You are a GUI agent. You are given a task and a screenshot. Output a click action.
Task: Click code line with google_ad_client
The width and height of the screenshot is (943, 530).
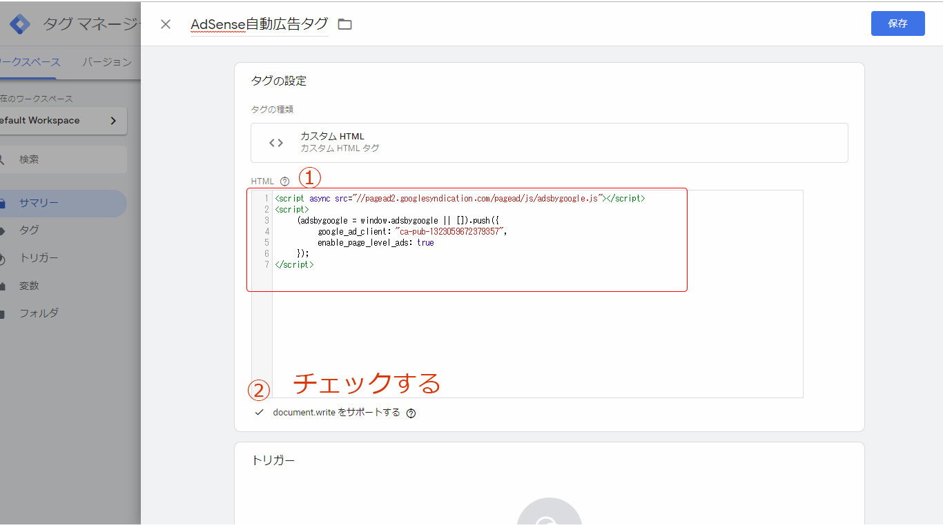point(412,232)
